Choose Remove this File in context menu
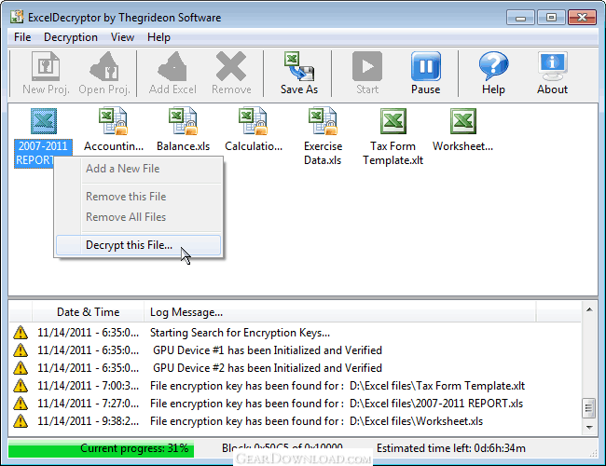This screenshot has width=606, height=466. tap(138, 197)
